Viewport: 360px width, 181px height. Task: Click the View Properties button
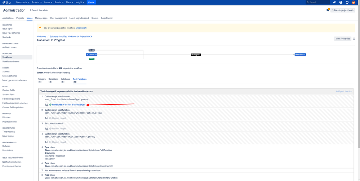click(343, 39)
